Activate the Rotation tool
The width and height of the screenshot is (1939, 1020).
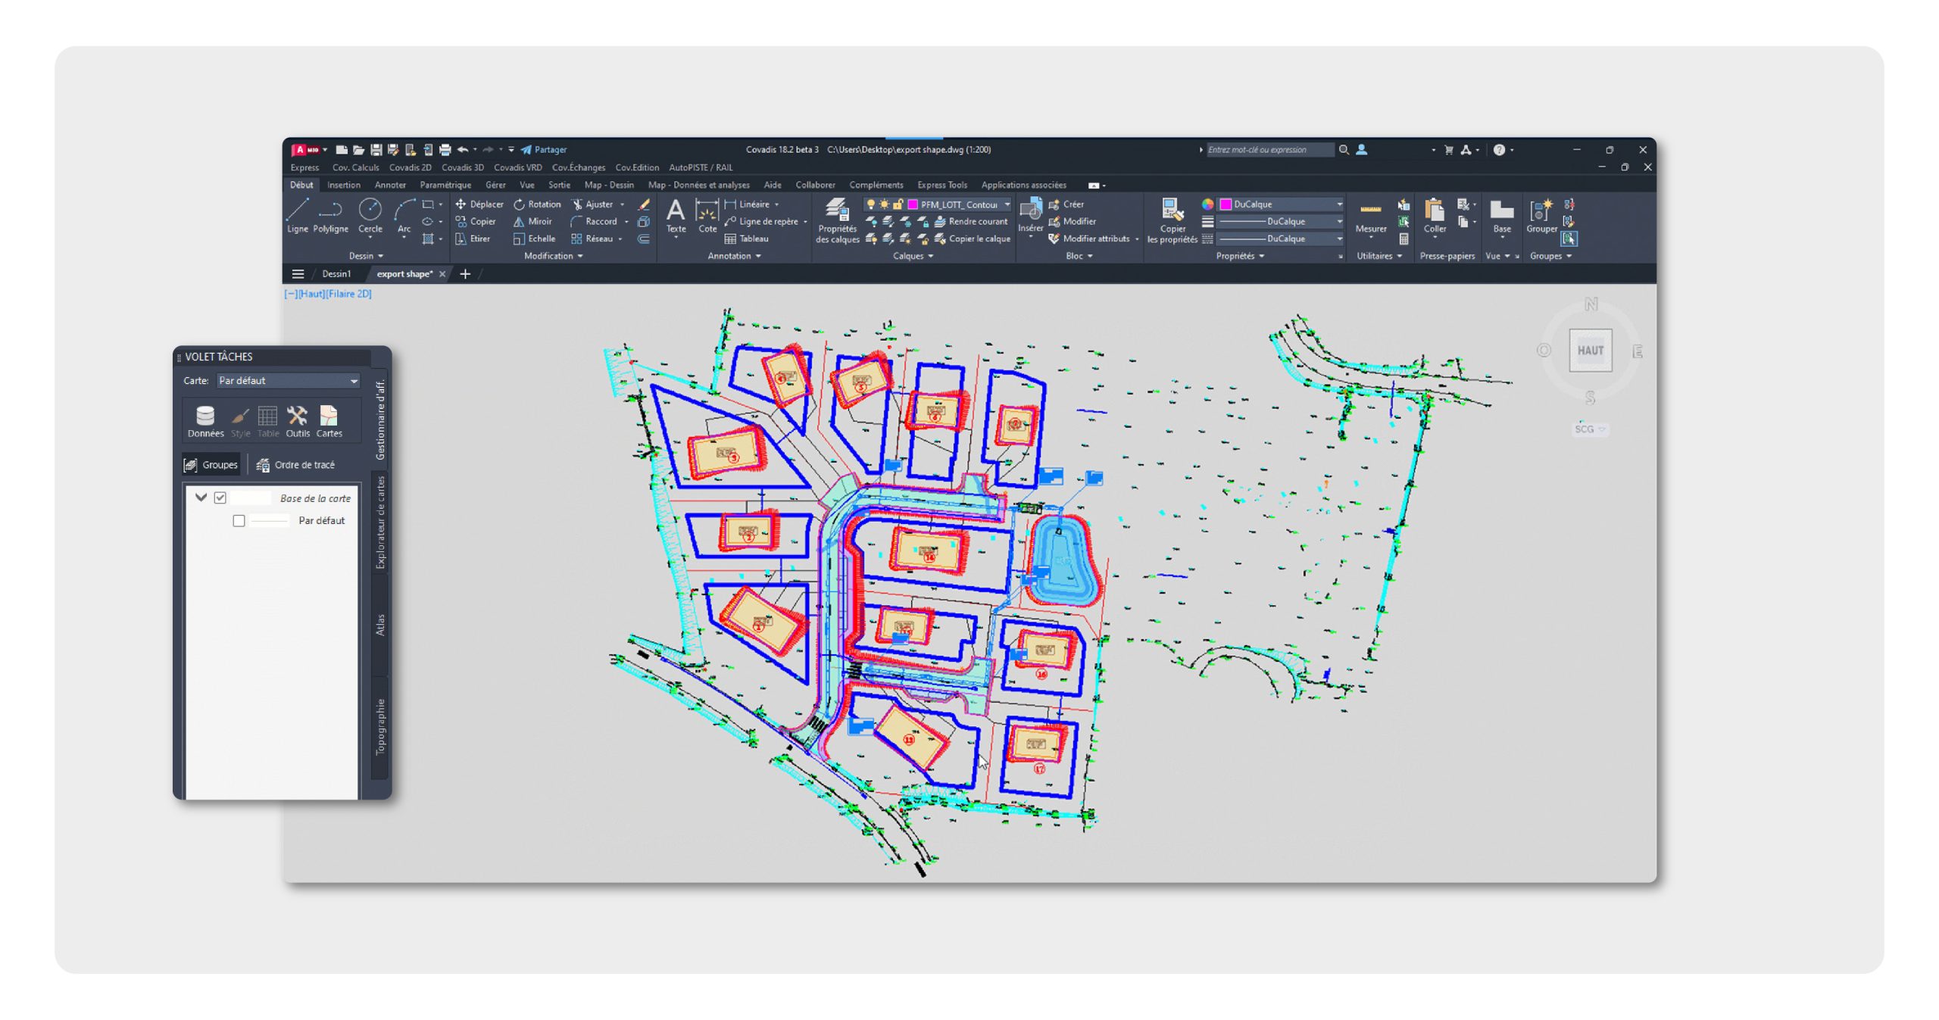pyautogui.click(x=537, y=204)
